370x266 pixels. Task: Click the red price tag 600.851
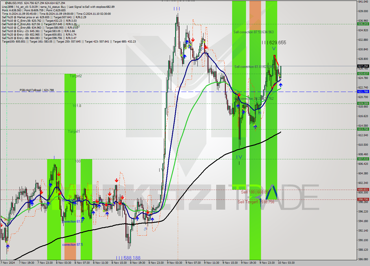coord(363,190)
